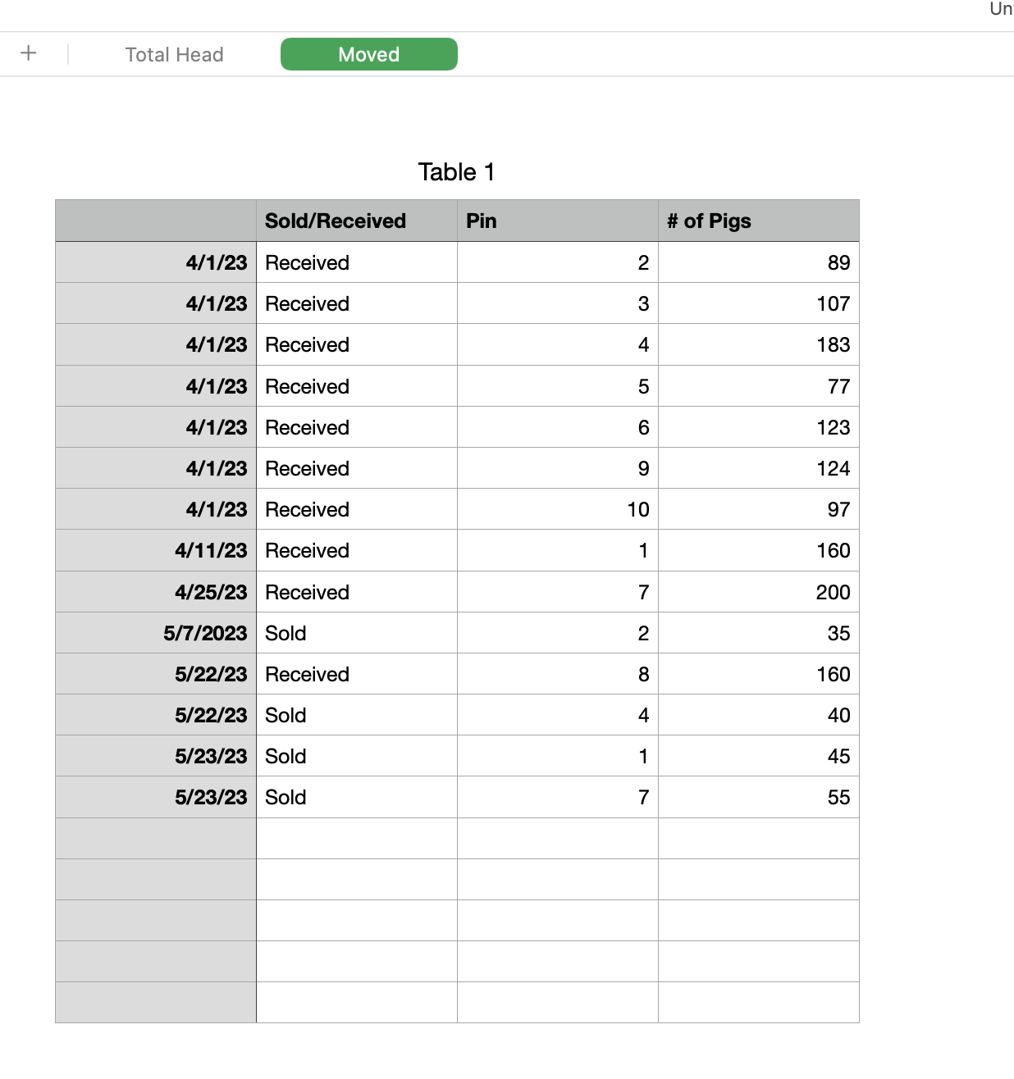
Task: Click the 5/7/2023 date cell
Action: [156, 633]
